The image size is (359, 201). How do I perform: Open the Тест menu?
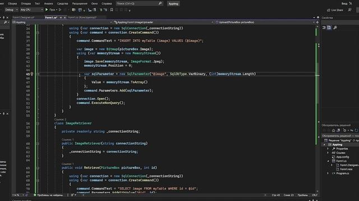point(38,3)
